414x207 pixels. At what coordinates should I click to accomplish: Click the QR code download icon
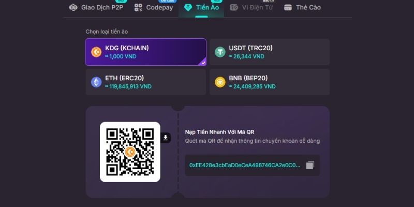coord(166,138)
